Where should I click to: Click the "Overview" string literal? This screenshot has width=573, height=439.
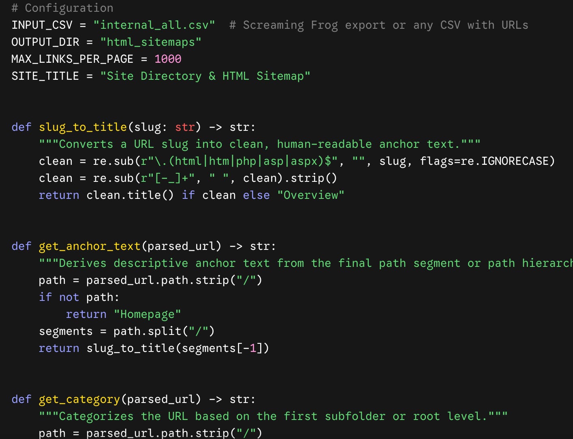(311, 195)
